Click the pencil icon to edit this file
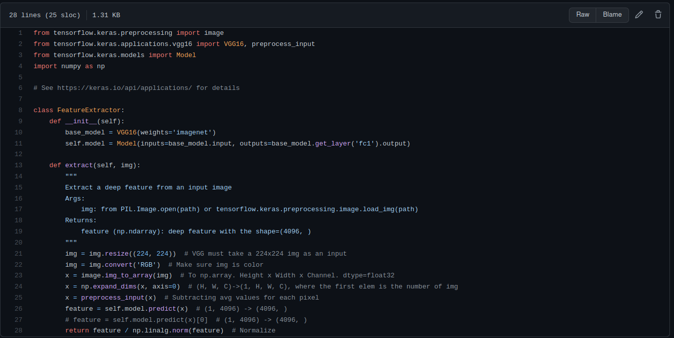The image size is (674, 338). (x=639, y=15)
